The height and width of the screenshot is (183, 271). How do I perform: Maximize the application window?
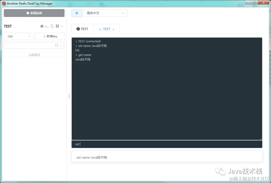point(255,3)
